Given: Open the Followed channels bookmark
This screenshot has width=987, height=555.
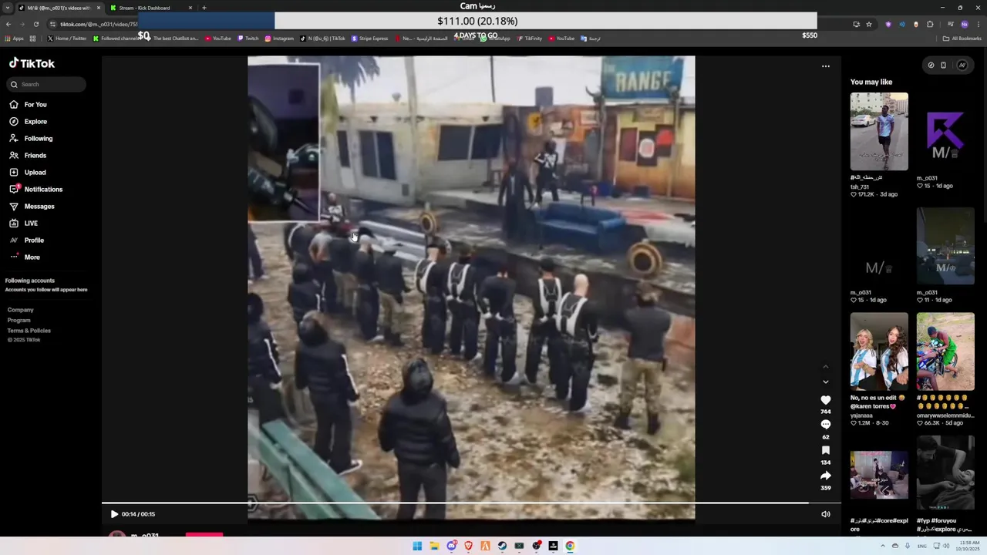Looking at the screenshot, I should click(116, 39).
